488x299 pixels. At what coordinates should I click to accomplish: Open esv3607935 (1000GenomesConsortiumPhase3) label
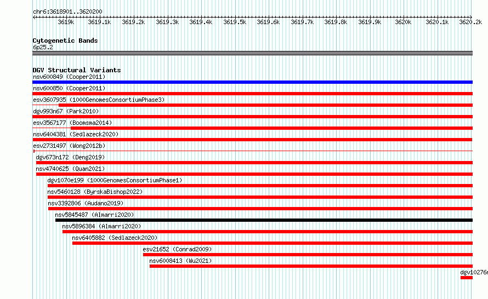99,100
